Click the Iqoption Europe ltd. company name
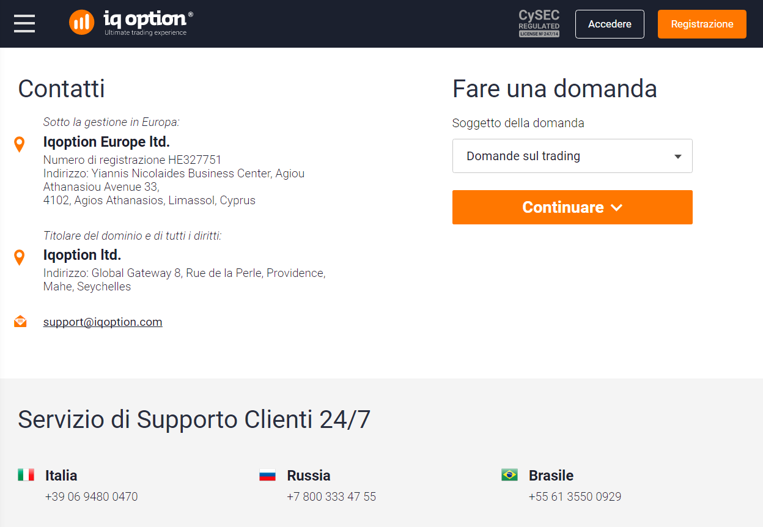763x527 pixels. click(x=106, y=142)
